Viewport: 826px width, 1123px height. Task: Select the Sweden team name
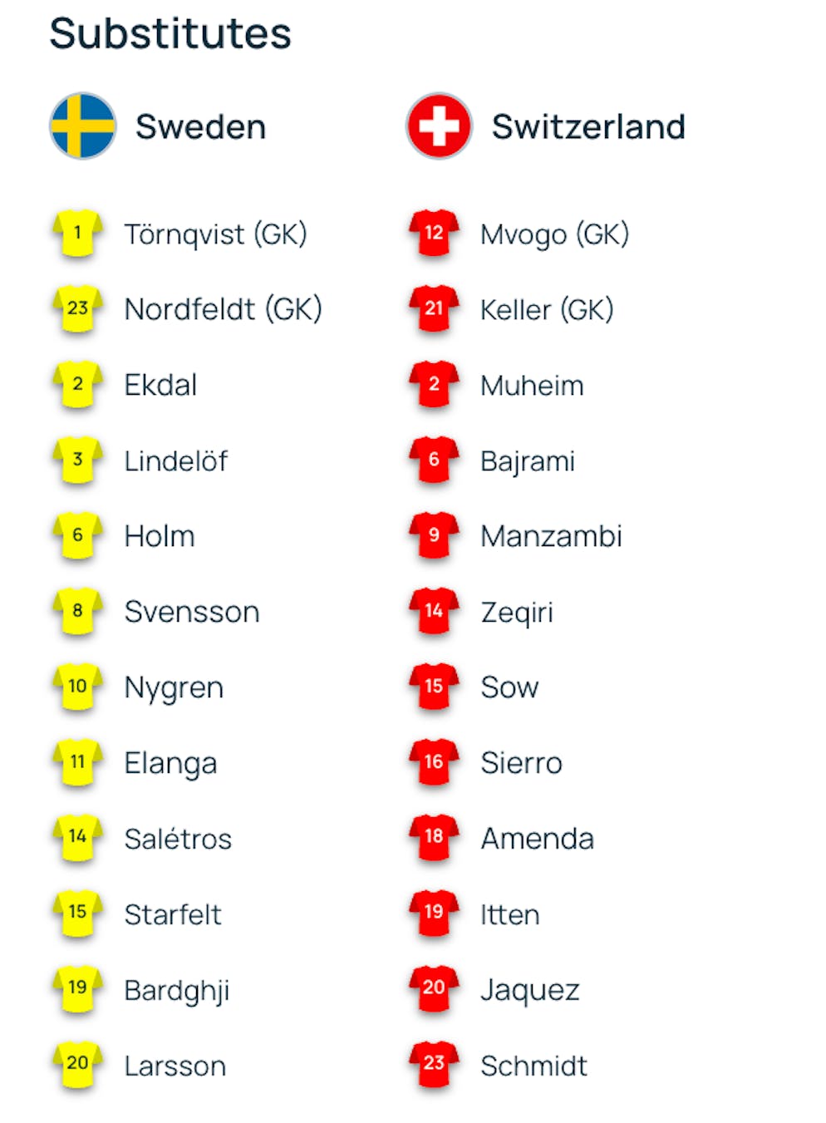(x=200, y=127)
